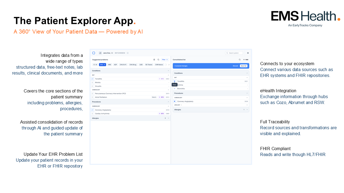
Task: Click the status dot beside Bronchitis
Action: point(174,88)
